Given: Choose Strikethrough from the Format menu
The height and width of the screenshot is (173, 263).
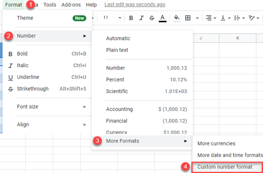Looking at the screenshot, I should click(47, 89).
